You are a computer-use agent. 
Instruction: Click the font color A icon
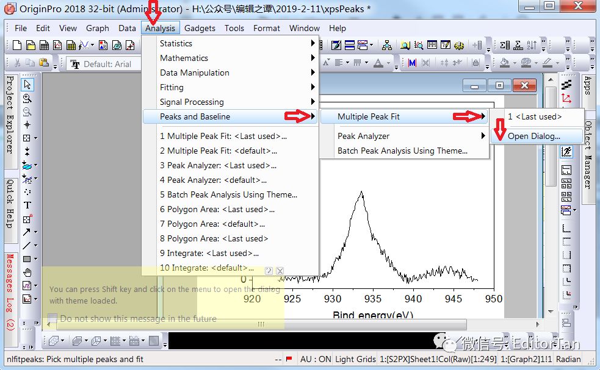click(378, 63)
